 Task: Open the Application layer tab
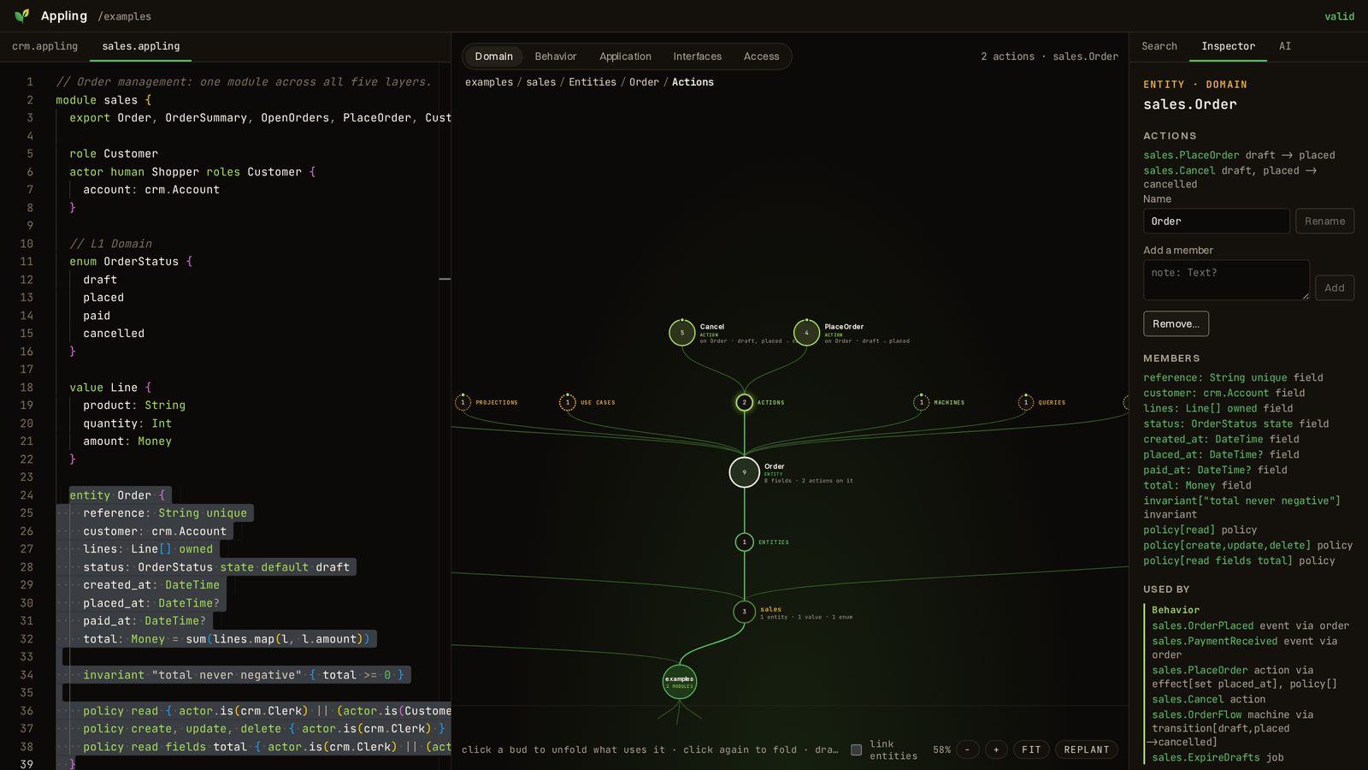pos(625,56)
